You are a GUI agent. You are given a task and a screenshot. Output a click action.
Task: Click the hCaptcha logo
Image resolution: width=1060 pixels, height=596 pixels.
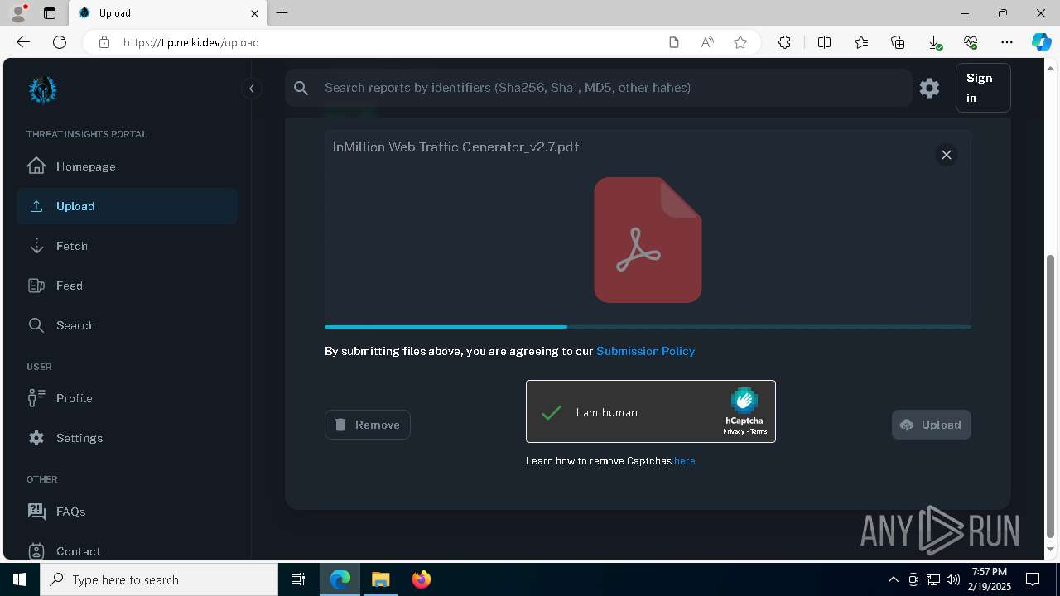click(744, 401)
